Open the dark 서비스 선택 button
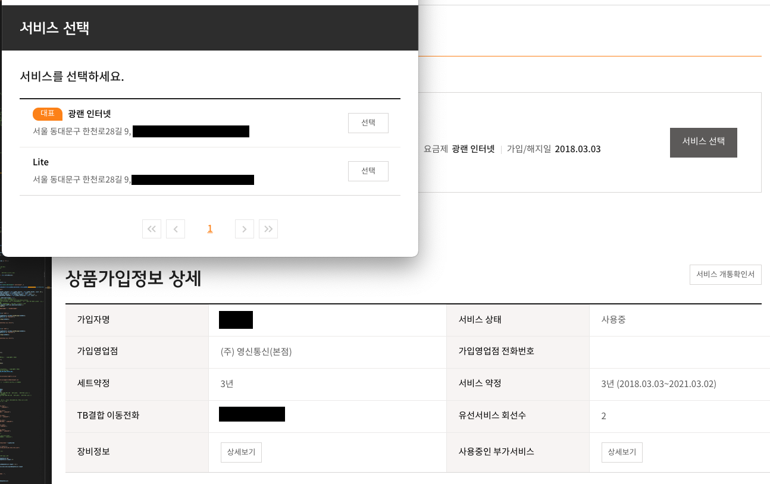 pyautogui.click(x=703, y=142)
